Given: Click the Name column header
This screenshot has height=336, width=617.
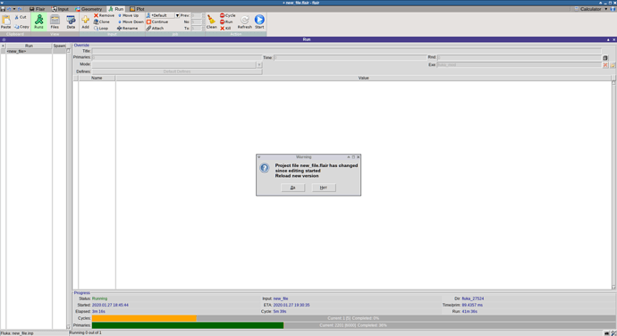Looking at the screenshot, I should click(97, 78).
